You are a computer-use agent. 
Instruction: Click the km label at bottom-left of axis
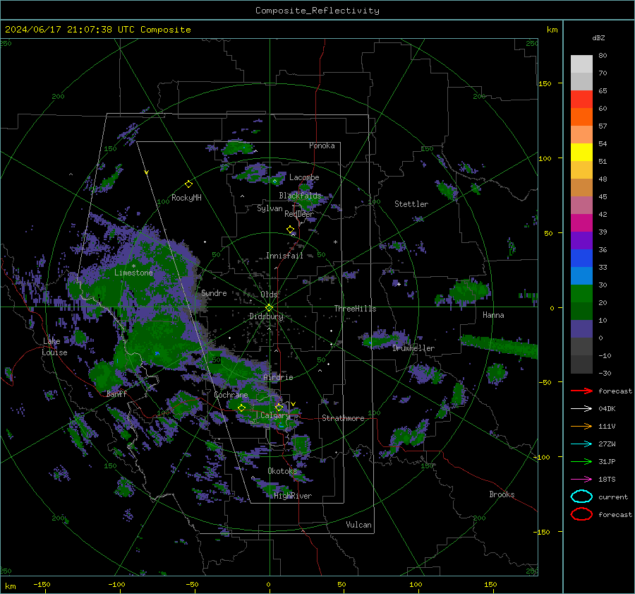10,586
